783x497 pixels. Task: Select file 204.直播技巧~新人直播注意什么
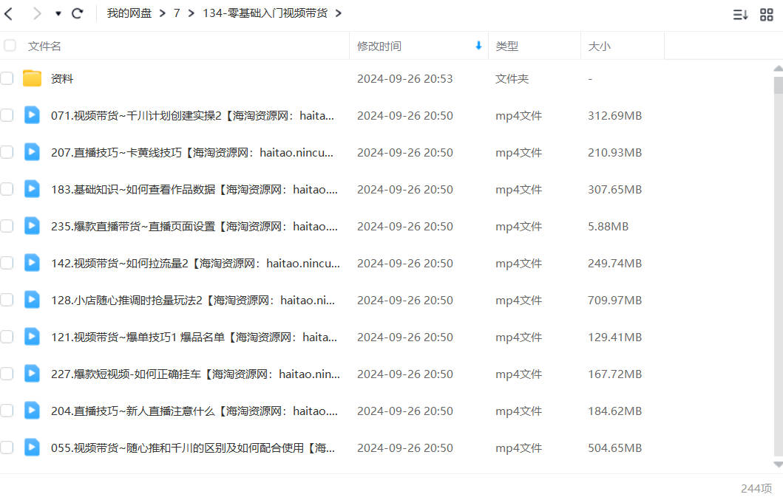[194, 411]
